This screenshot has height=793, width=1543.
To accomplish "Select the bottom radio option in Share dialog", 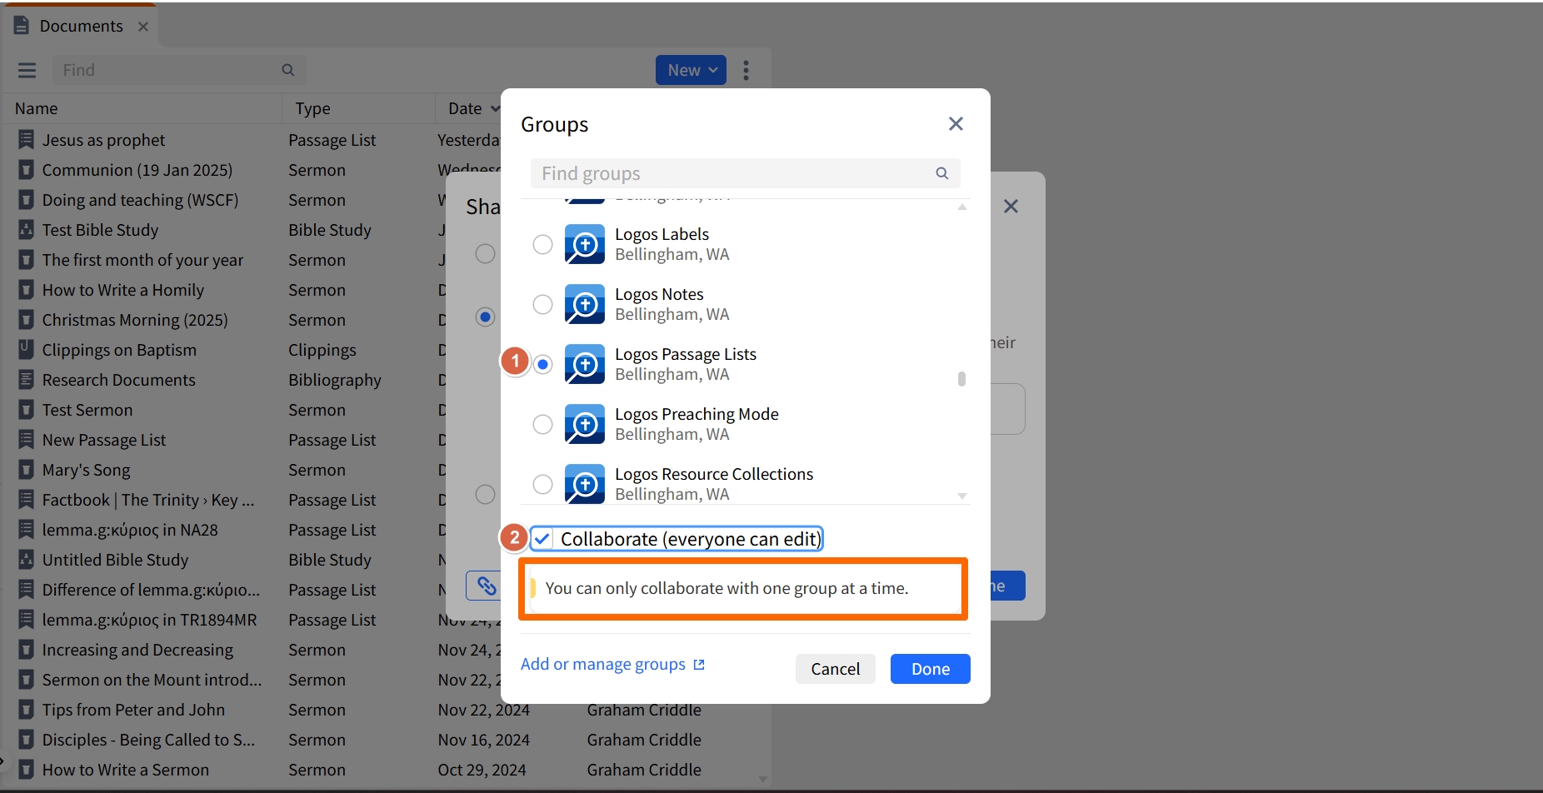I will (x=485, y=494).
